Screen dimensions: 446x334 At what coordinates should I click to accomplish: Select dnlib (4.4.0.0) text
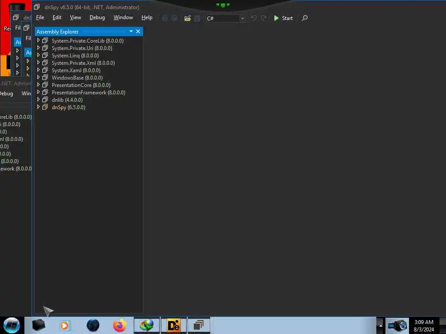pos(67,100)
